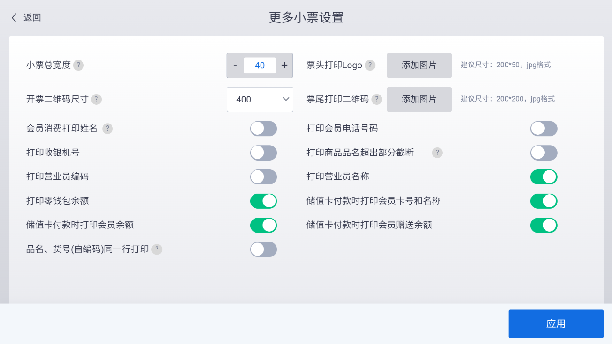Click the blue 应用 button

tap(556, 324)
